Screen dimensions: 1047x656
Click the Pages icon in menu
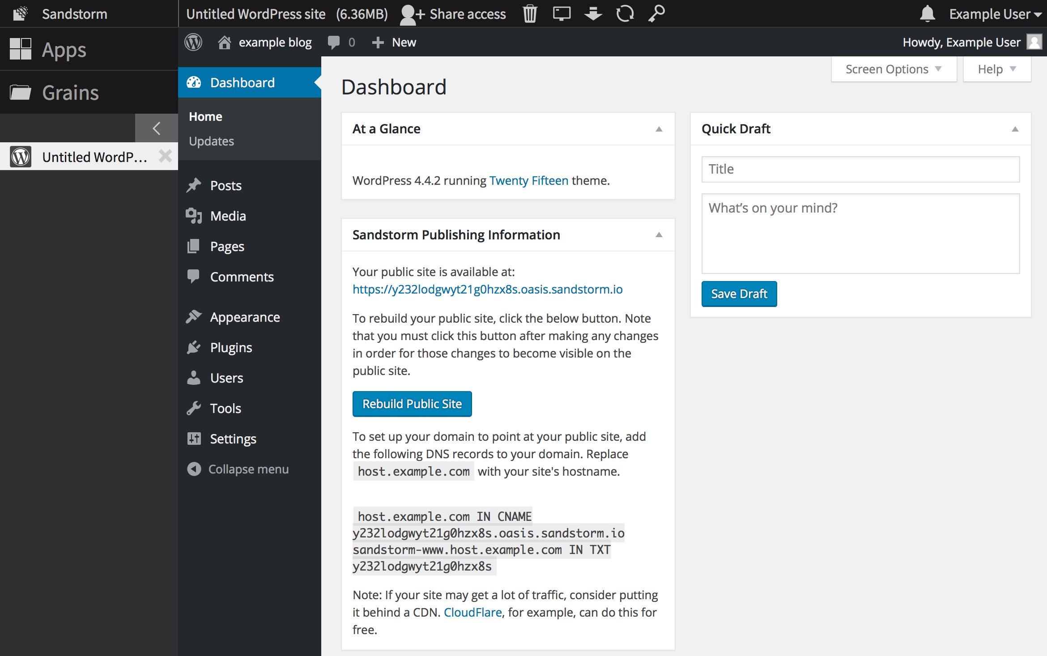[x=194, y=246]
